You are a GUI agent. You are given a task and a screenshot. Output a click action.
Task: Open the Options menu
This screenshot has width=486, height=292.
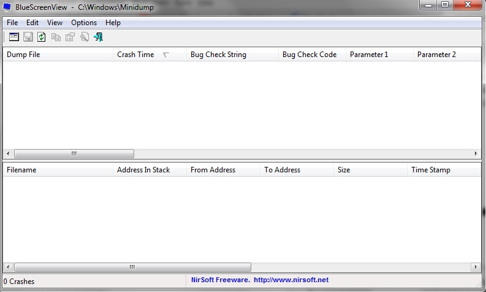click(x=84, y=23)
